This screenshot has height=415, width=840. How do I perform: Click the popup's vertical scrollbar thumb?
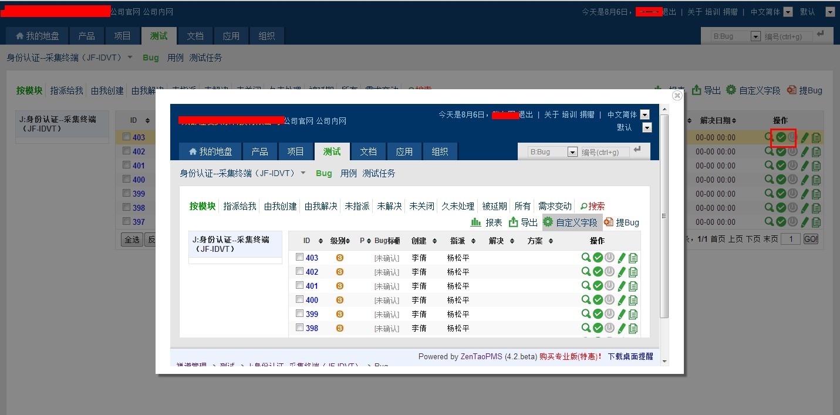coord(664,216)
